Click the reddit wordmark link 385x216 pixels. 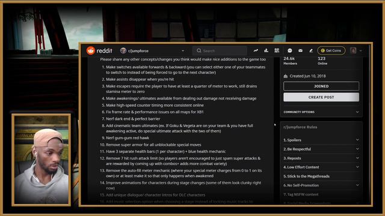coord(104,50)
